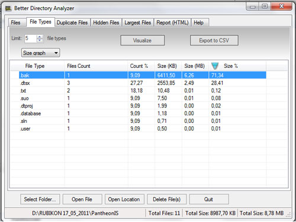Select the .database file type row

click(x=143, y=113)
